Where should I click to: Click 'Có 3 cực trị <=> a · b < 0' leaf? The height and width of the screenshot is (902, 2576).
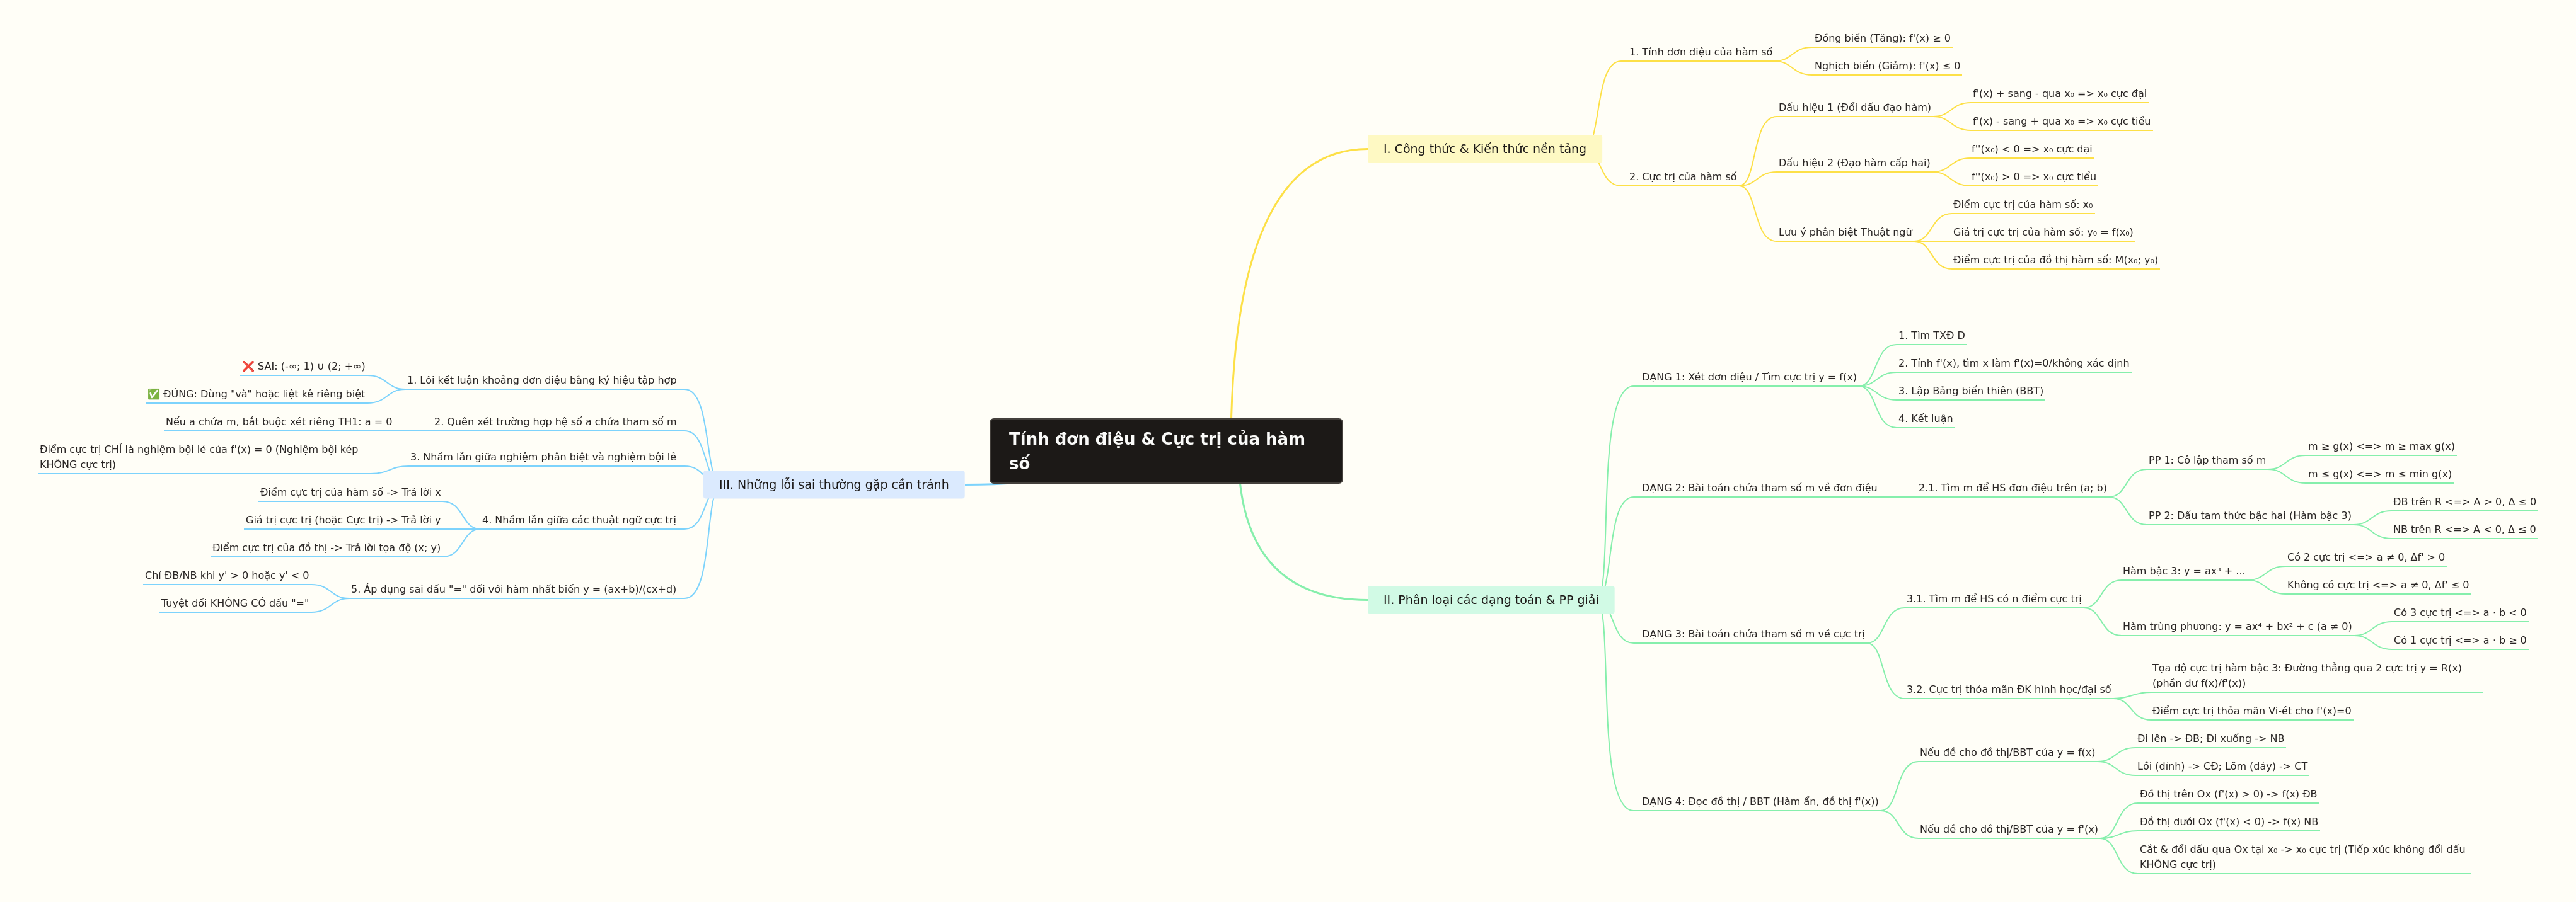2459,612
